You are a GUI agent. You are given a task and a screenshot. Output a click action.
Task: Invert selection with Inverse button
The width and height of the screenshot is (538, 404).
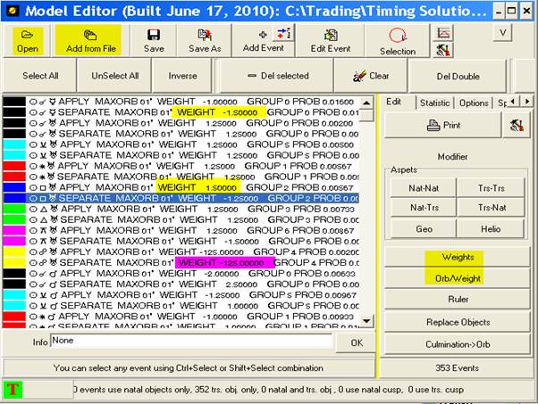pos(182,76)
